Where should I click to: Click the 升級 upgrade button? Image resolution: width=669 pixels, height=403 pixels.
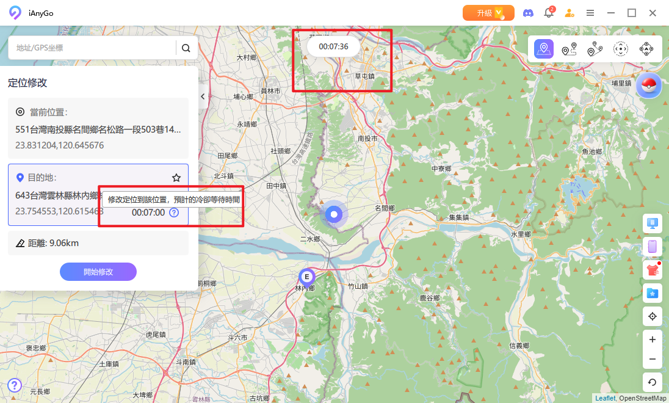click(488, 13)
